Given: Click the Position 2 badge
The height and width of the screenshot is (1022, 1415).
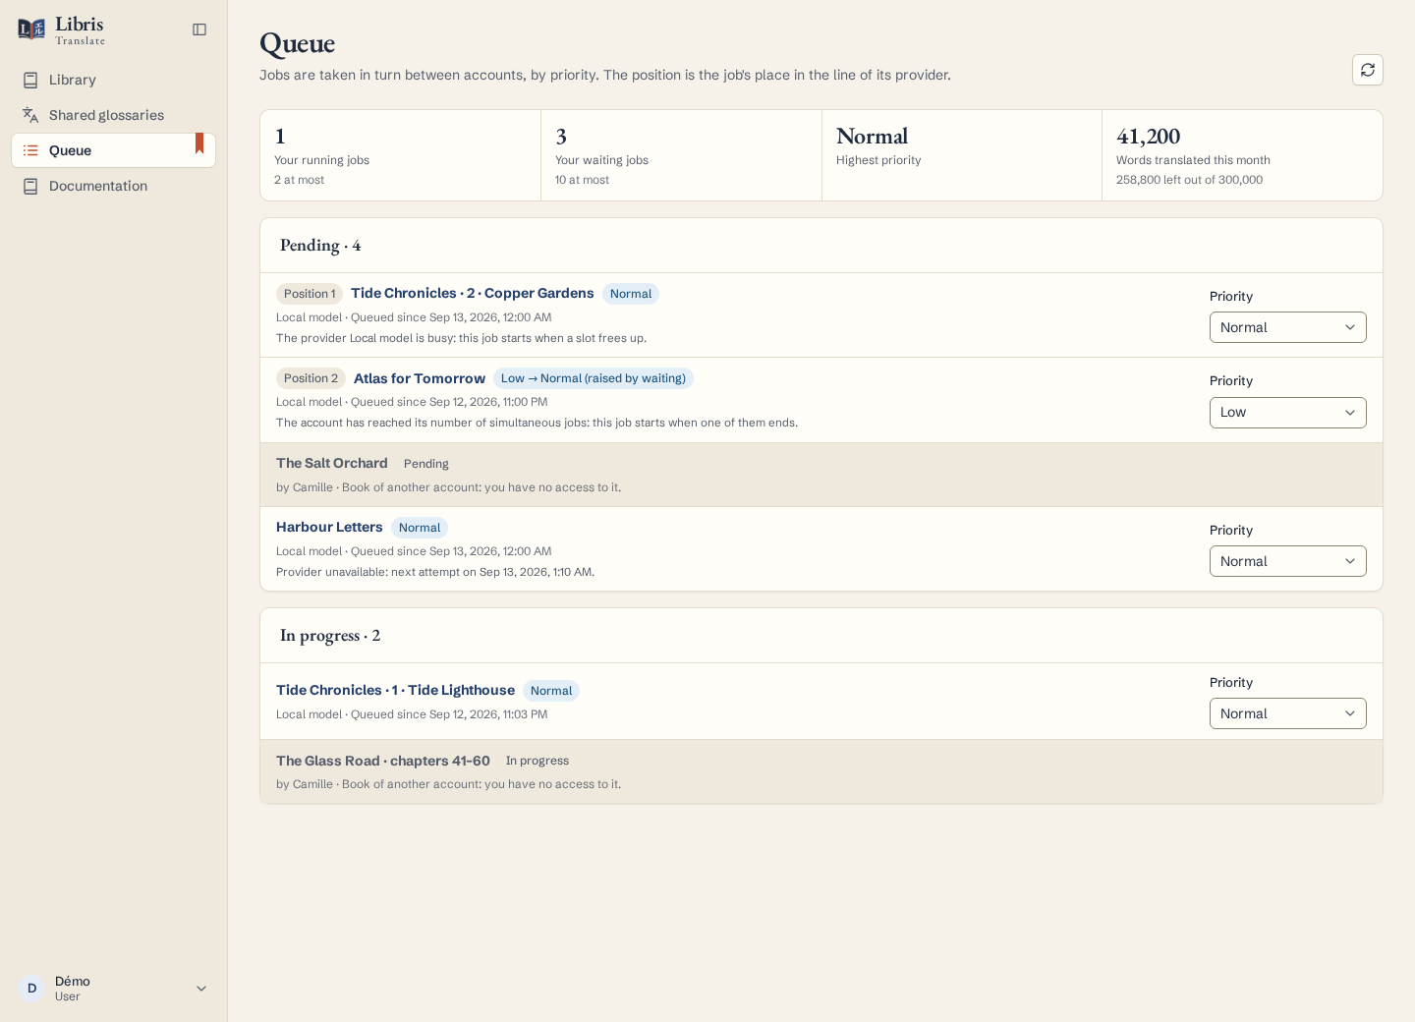Looking at the screenshot, I should tap(311, 378).
